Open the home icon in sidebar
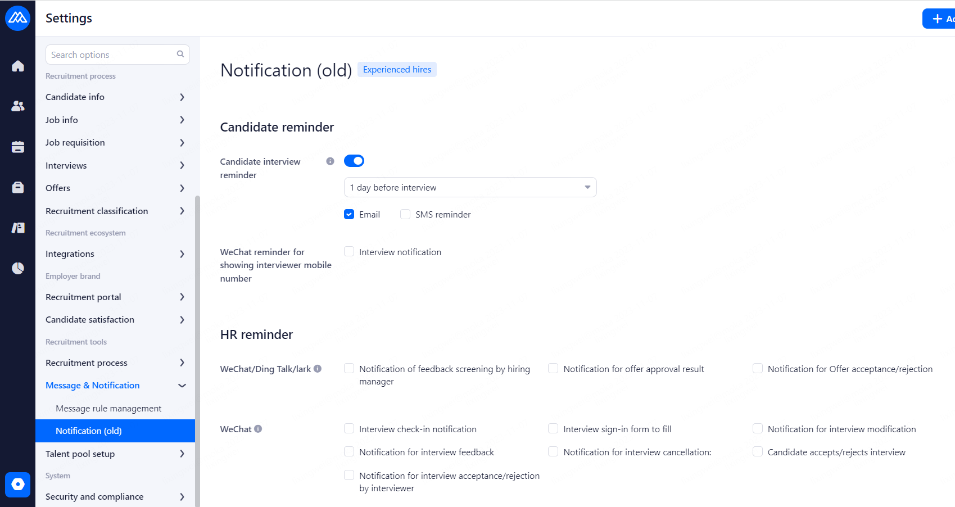The width and height of the screenshot is (955, 507). [18, 66]
